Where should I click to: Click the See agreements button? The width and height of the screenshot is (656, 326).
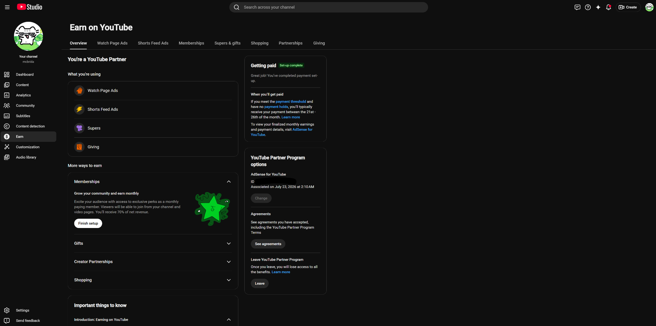click(268, 244)
